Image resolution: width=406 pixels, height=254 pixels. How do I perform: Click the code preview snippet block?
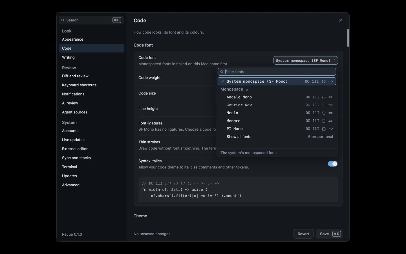[238, 189]
